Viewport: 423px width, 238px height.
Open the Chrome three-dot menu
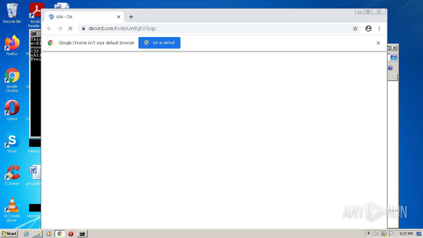coord(379,28)
